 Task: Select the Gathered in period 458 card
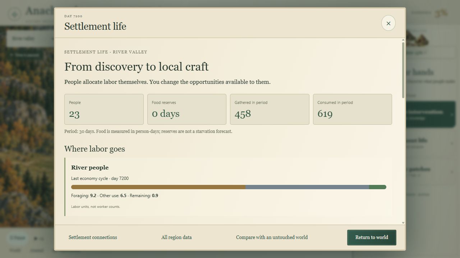[270, 109]
